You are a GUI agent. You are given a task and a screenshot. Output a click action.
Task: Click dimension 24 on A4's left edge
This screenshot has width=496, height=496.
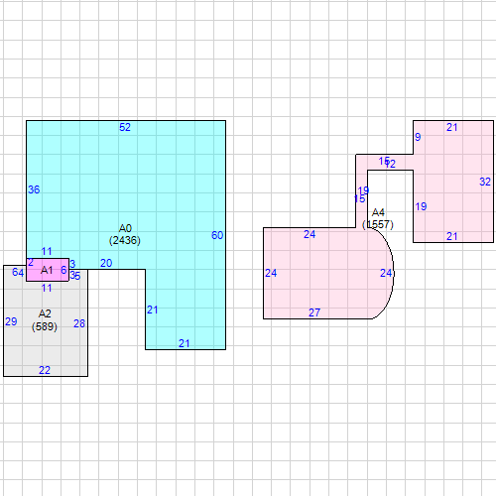[x=271, y=273]
